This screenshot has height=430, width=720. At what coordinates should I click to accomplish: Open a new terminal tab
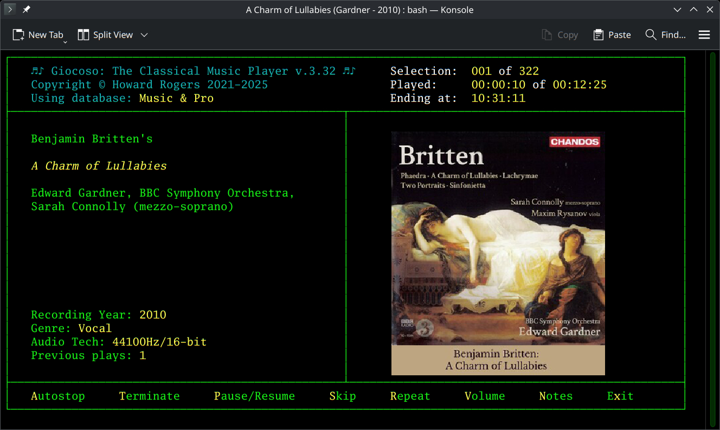point(38,35)
